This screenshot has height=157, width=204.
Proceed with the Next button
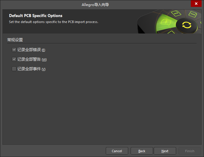point(165,151)
